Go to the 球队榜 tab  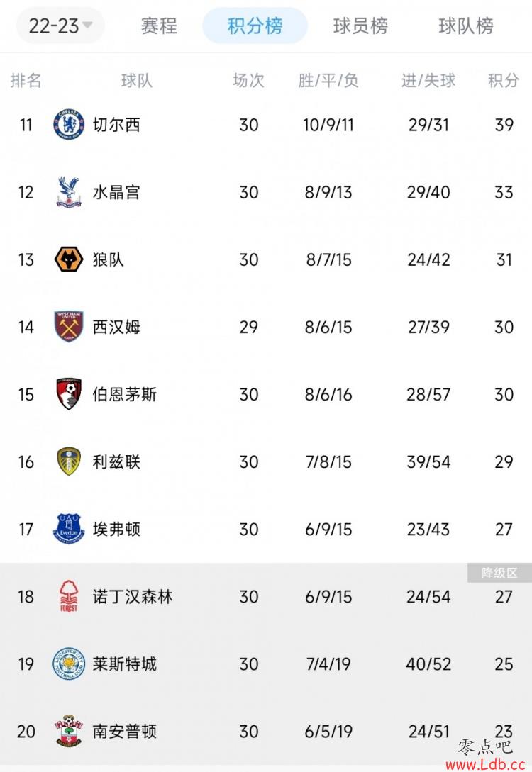465,26
